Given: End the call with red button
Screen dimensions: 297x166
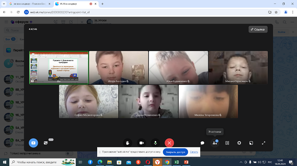Looking at the screenshot, I should 169,143.
